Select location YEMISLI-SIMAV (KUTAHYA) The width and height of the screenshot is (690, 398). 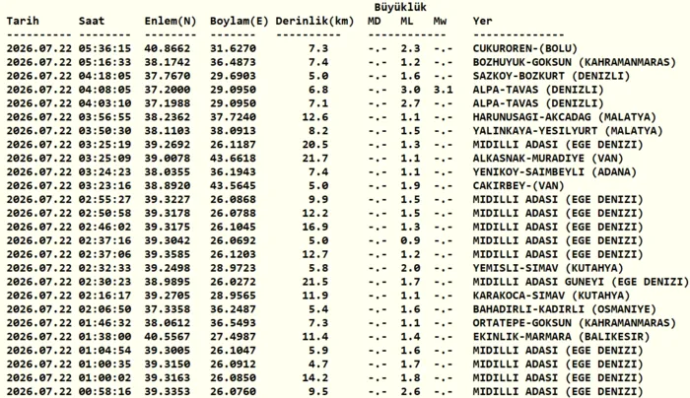pyautogui.click(x=548, y=268)
